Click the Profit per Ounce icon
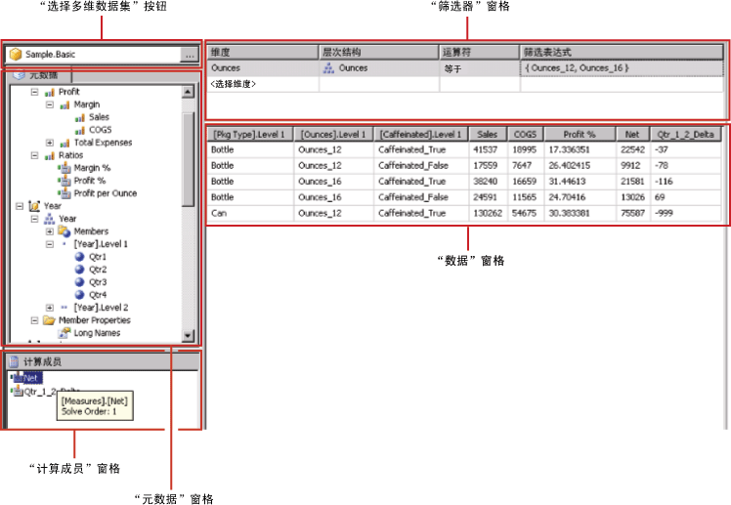Viewport: 731px width, 505px height. click(64, 193)
